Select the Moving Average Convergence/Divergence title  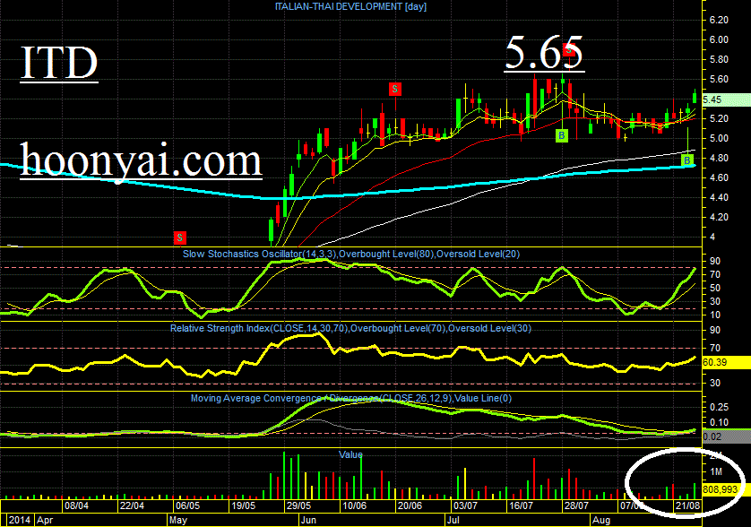click(x=351, y=398)
